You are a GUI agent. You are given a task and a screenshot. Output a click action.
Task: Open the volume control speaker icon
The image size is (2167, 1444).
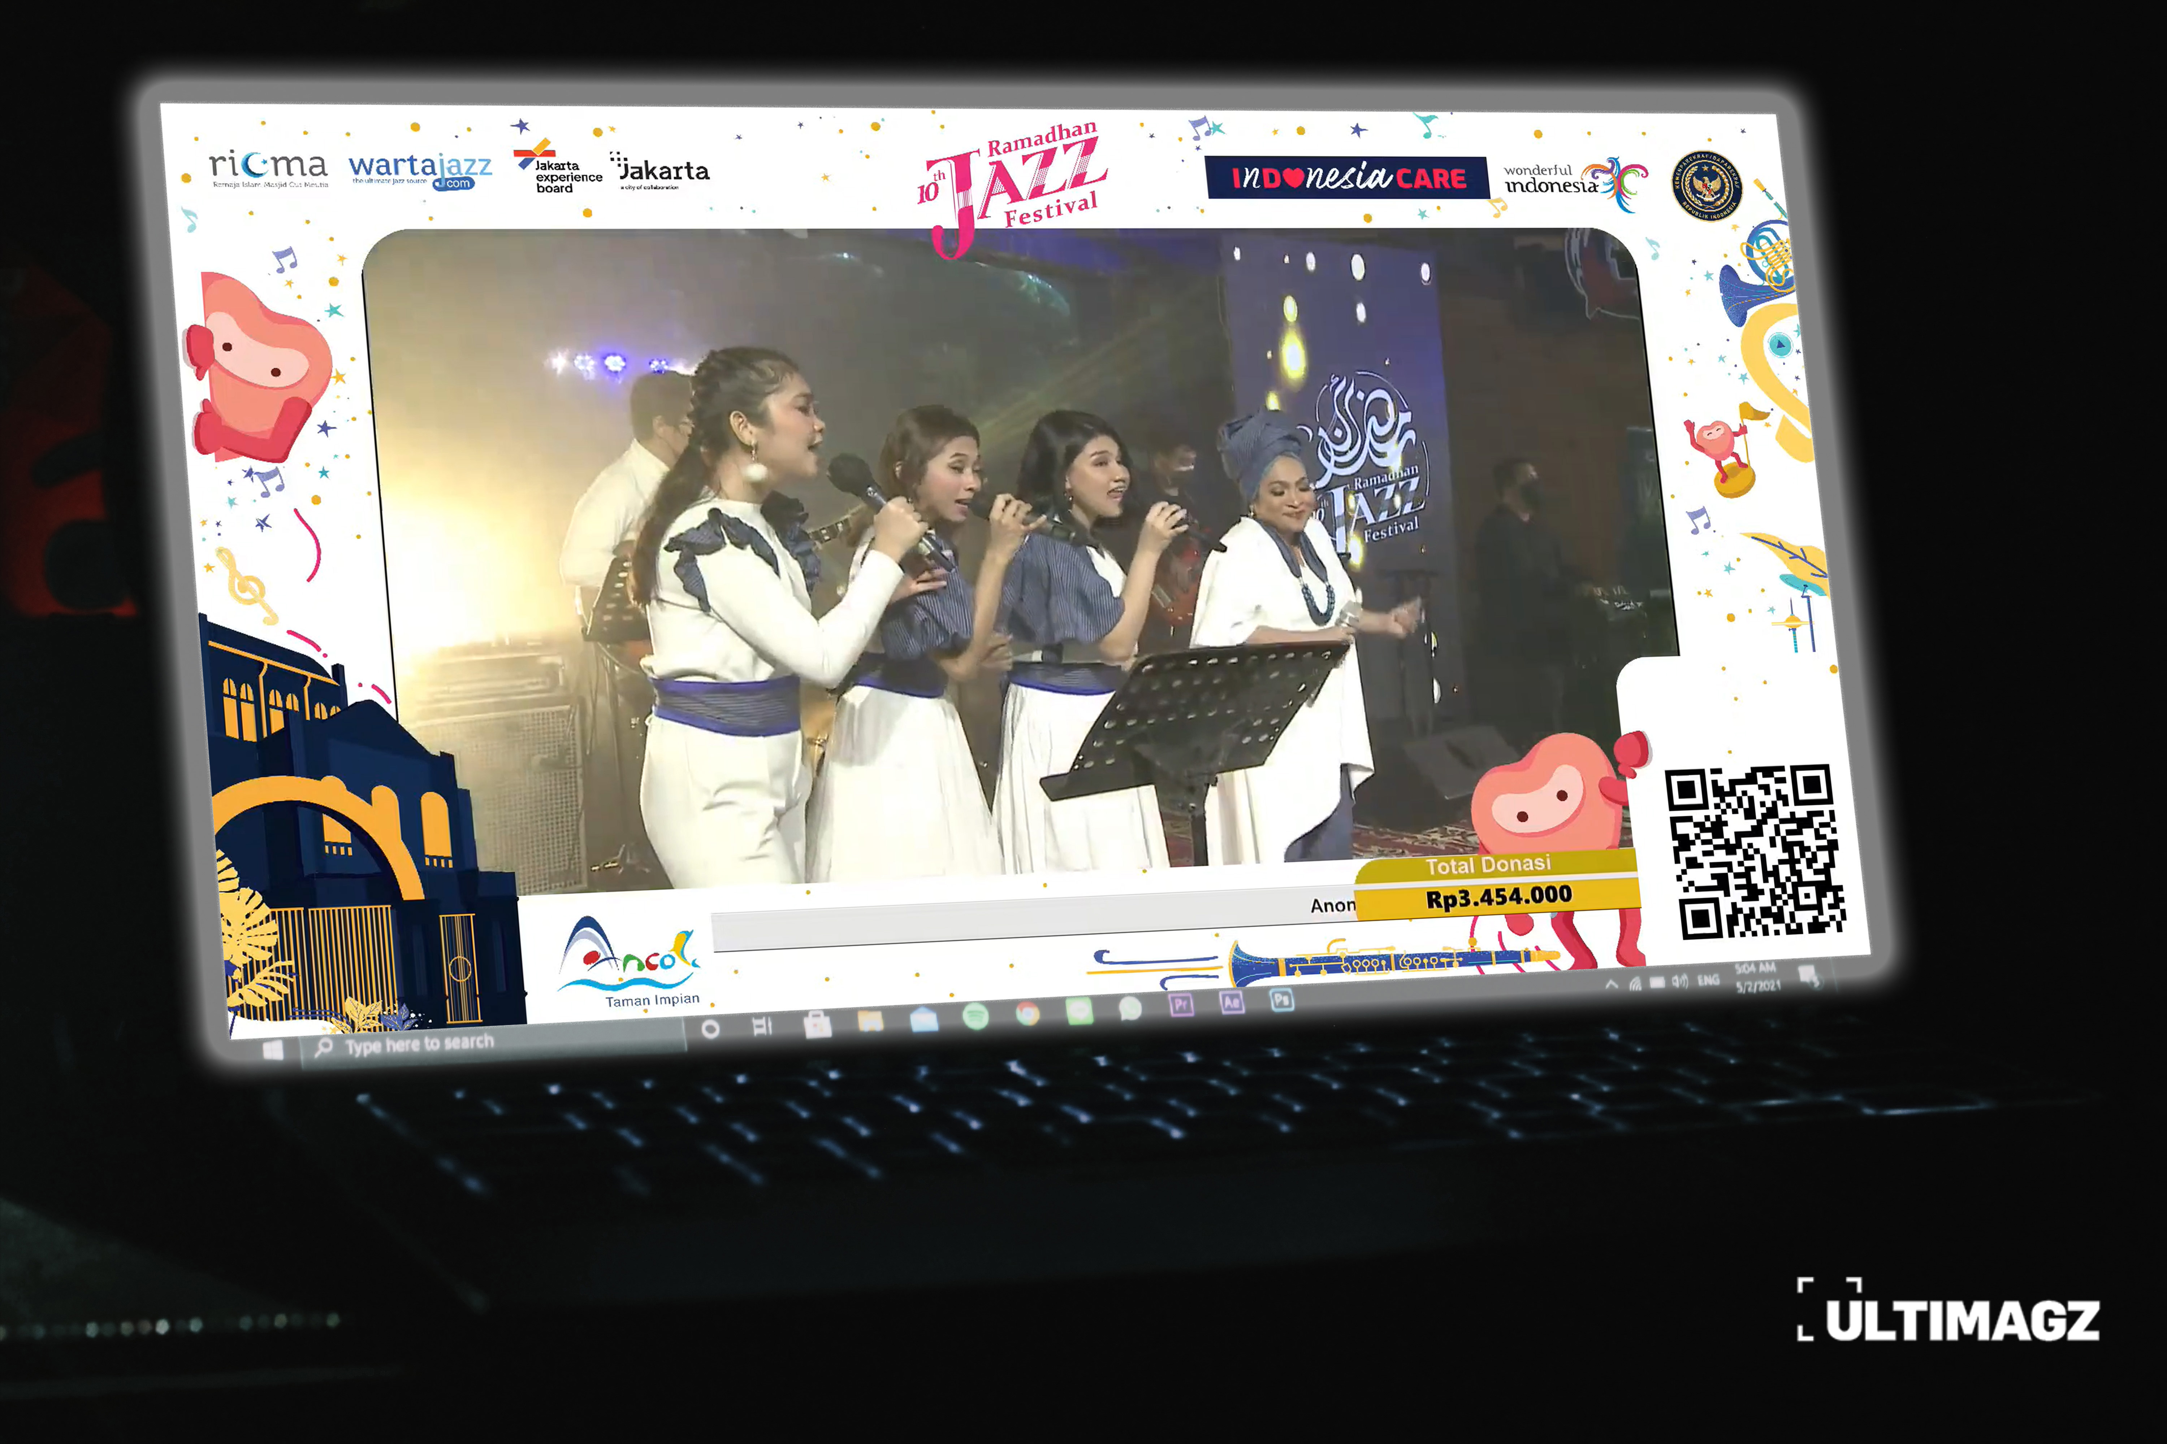tap(1681, 982)
